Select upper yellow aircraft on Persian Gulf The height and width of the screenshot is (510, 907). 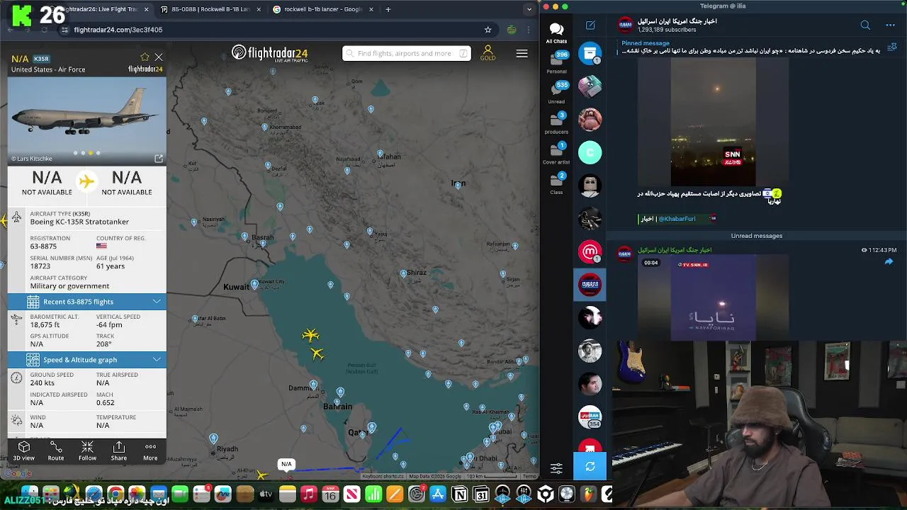(x=310, y=335)
